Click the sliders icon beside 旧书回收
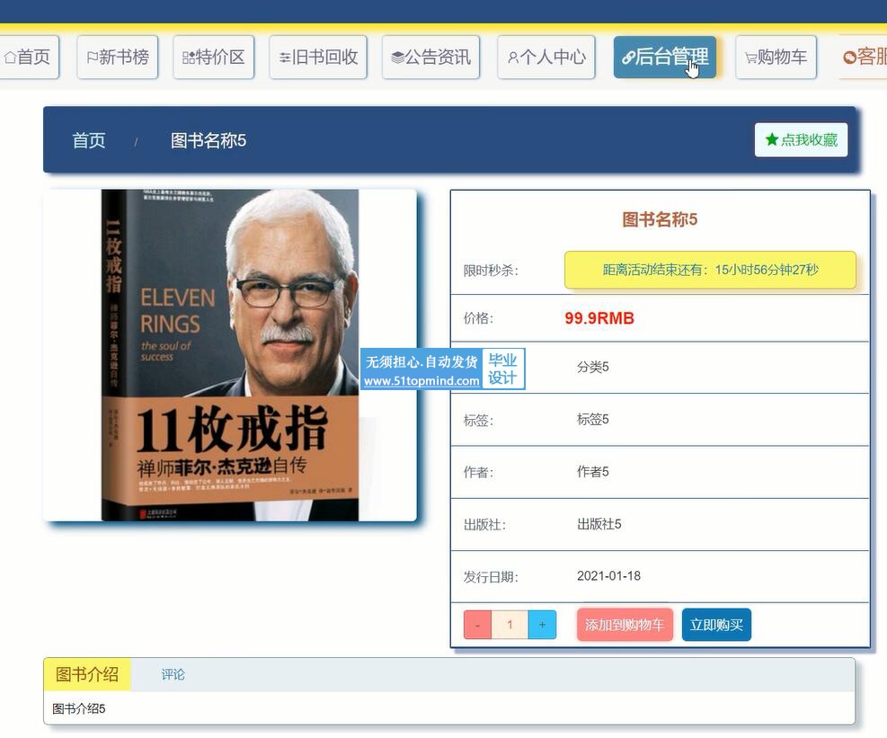887x738 pixels. point(285,58)
